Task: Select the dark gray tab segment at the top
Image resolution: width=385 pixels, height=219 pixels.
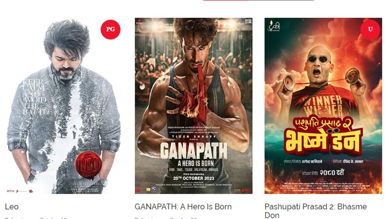Action: click(x=282, y=0)
